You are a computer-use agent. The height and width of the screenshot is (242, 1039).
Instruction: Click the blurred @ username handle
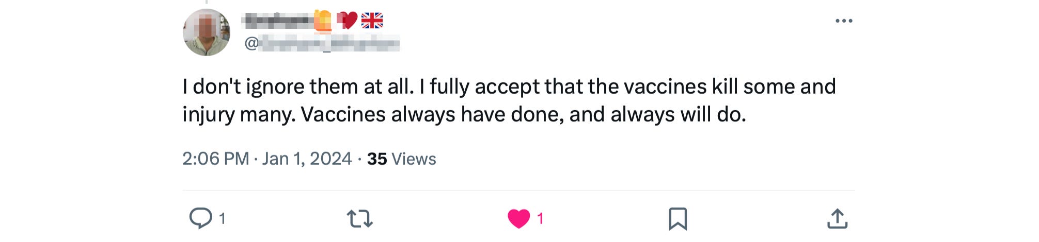pyautogui.click(x=329, y=43)
